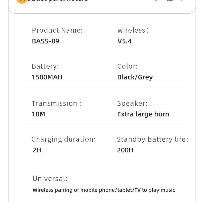203x202 pixels.
Task: Click the Color label
Action: pos(127,66)
